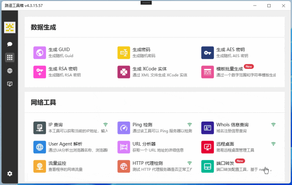Open the 生成 RSA 密钥 pink key icon
Viewport: 292px width, 185px height.
point(40,72)
